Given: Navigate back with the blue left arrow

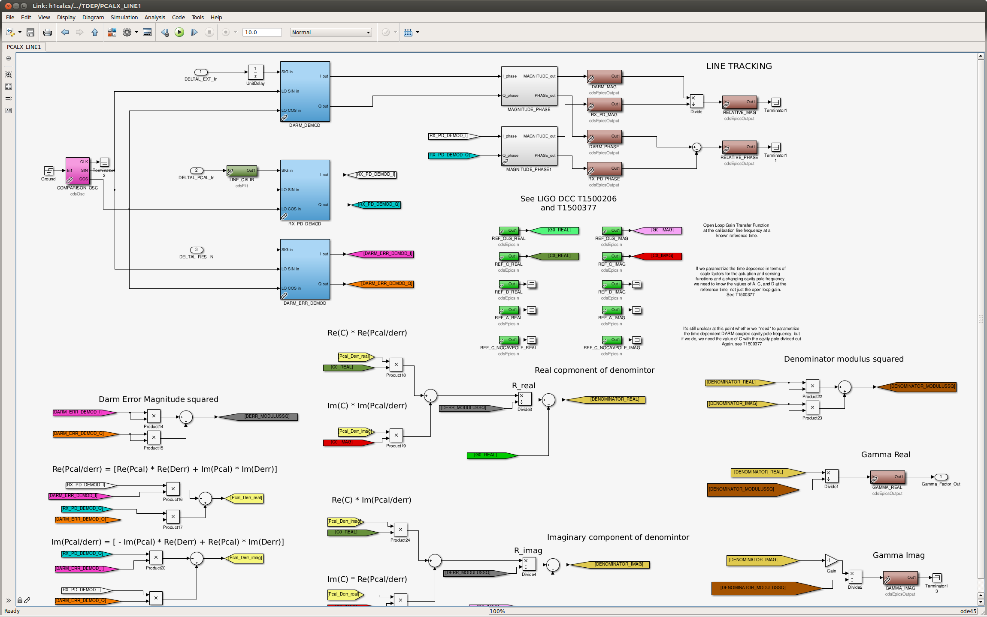Looking at the screenshot, I should 65,32.
